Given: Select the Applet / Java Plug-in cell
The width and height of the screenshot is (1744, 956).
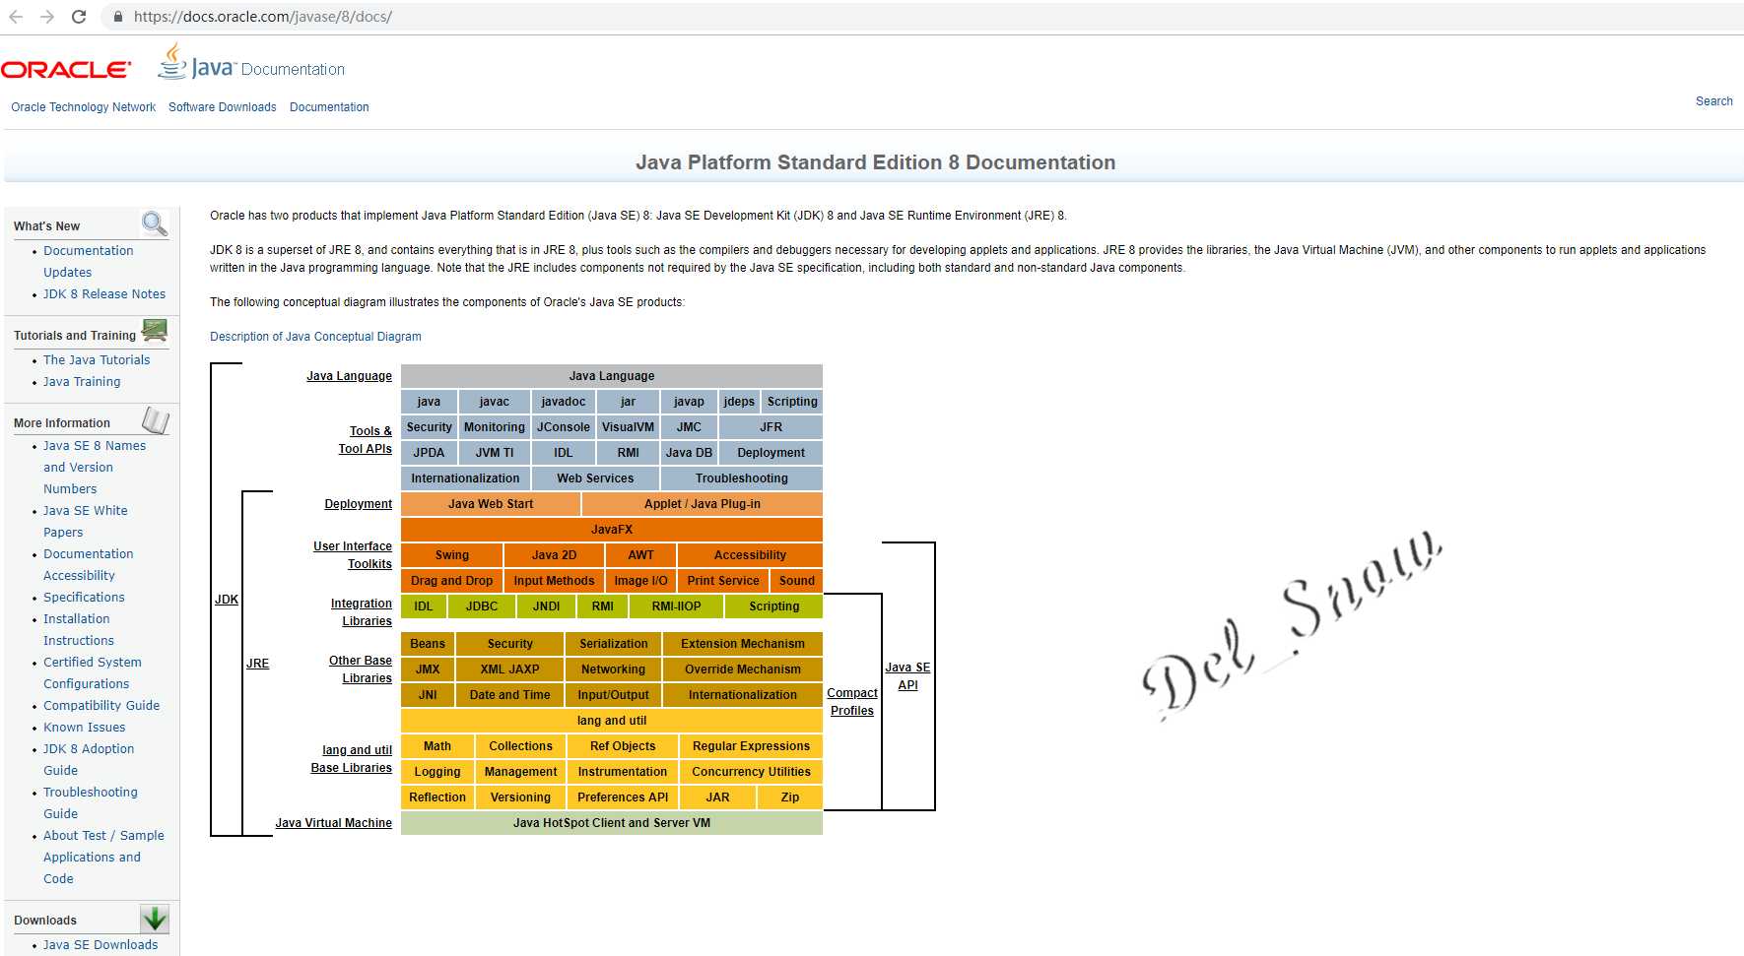Looking at the screenshot, I should click(x=703, y=504).
